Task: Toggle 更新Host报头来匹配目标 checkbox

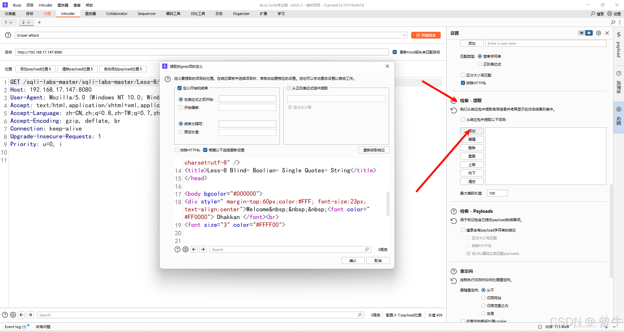Action: [395, 52]
